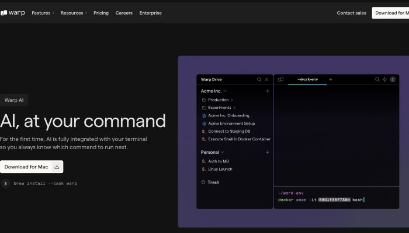Click the Warp Drive panel title
409x233 pixels.
tap(211, 80)
